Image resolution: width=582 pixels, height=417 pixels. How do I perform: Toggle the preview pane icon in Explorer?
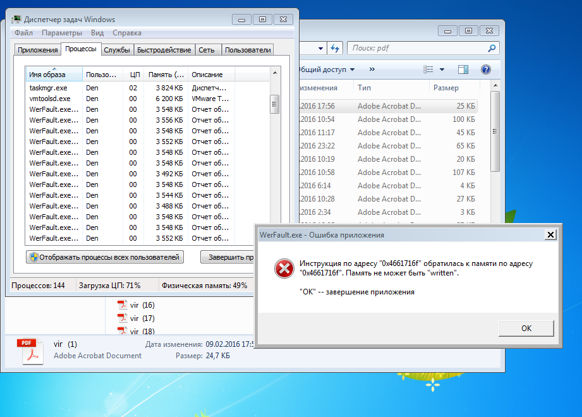(463, 69)
